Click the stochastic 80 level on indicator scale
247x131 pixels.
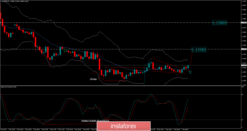click(242, 94)
